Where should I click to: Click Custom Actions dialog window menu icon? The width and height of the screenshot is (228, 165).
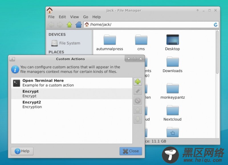tap(12, 59)
